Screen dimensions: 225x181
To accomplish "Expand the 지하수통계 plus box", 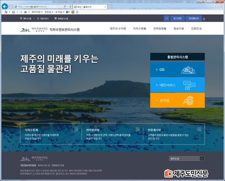I will pos(76,129).
